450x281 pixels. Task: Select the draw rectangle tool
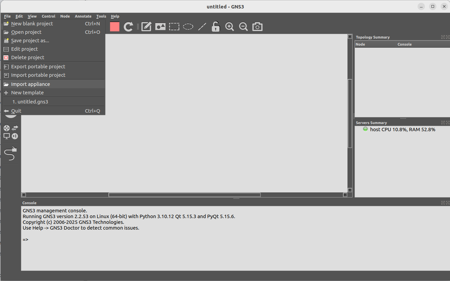click(174, 26)
